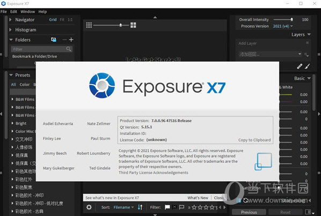The image size is (321, 216).
Task: Click Overall Intensity value 100
Action: point(305,20)
